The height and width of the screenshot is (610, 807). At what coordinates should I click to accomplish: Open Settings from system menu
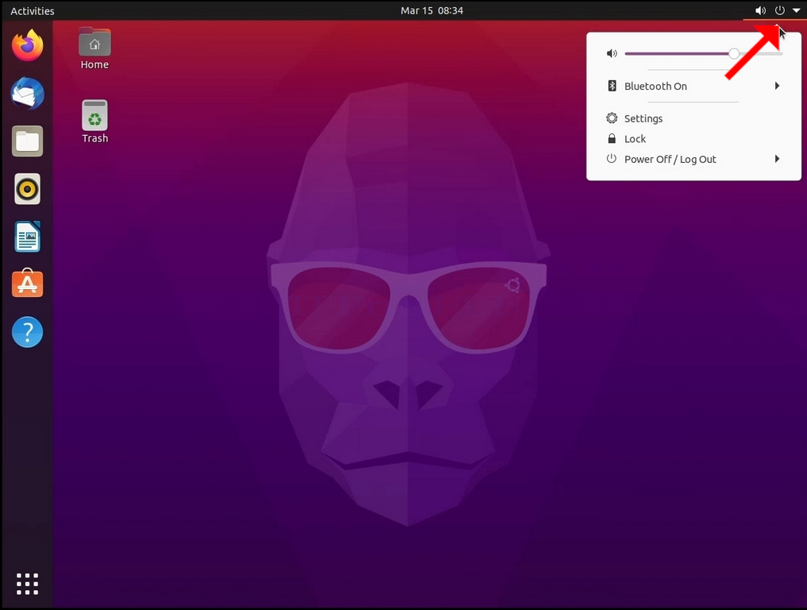pos(693,118)
